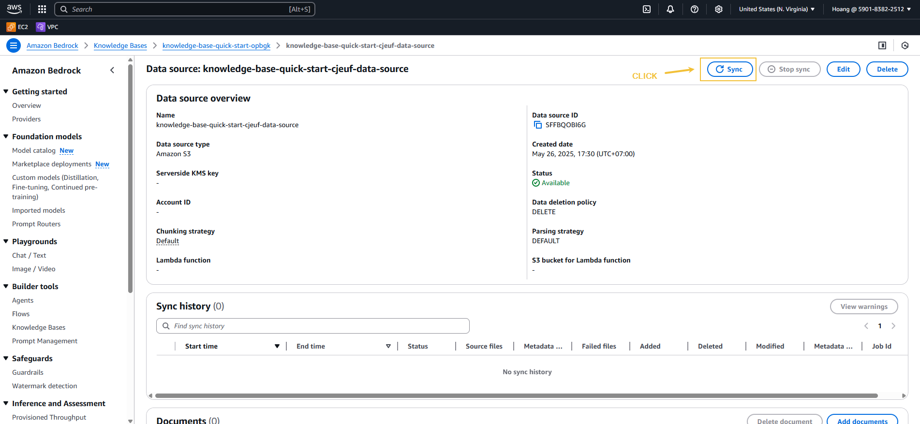Open Amazon Bedrock breadcrumb link
The image size is (920, 424).
(52, 45)
